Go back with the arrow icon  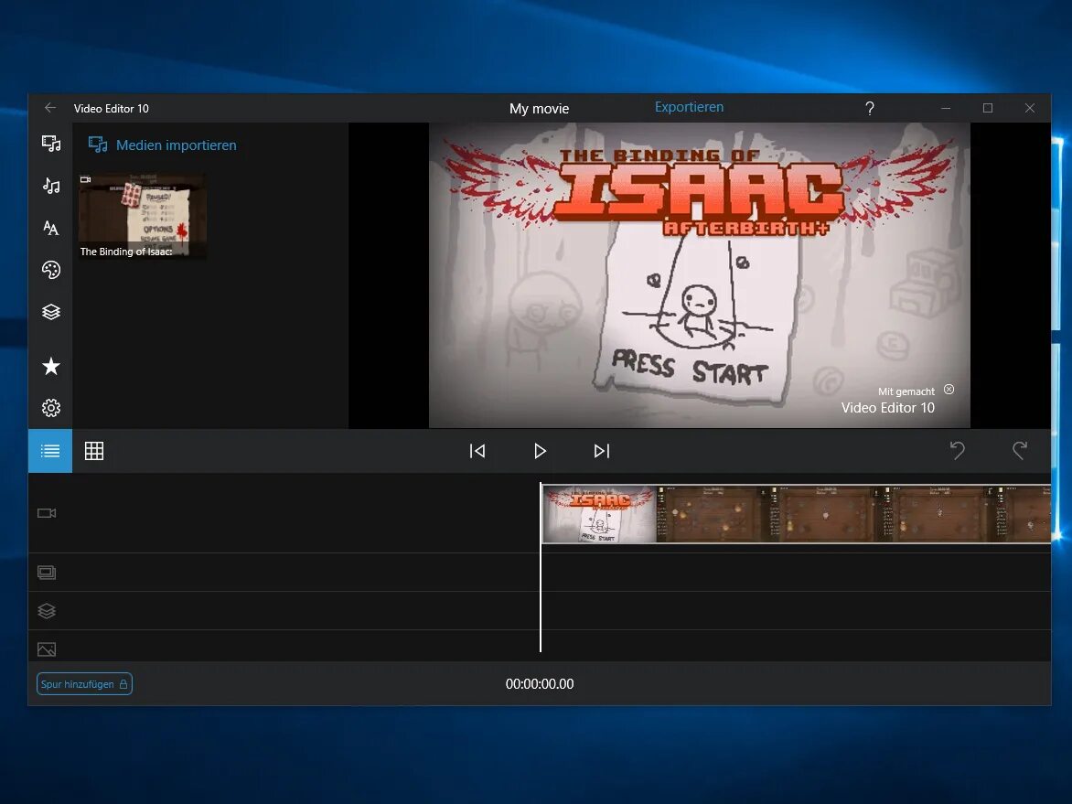(50, 108)
